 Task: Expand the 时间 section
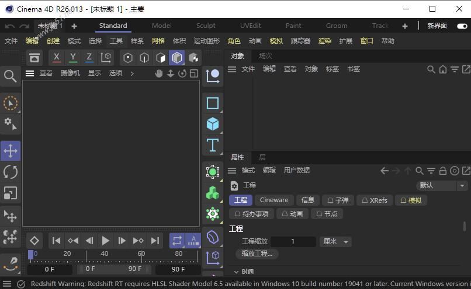237,272
